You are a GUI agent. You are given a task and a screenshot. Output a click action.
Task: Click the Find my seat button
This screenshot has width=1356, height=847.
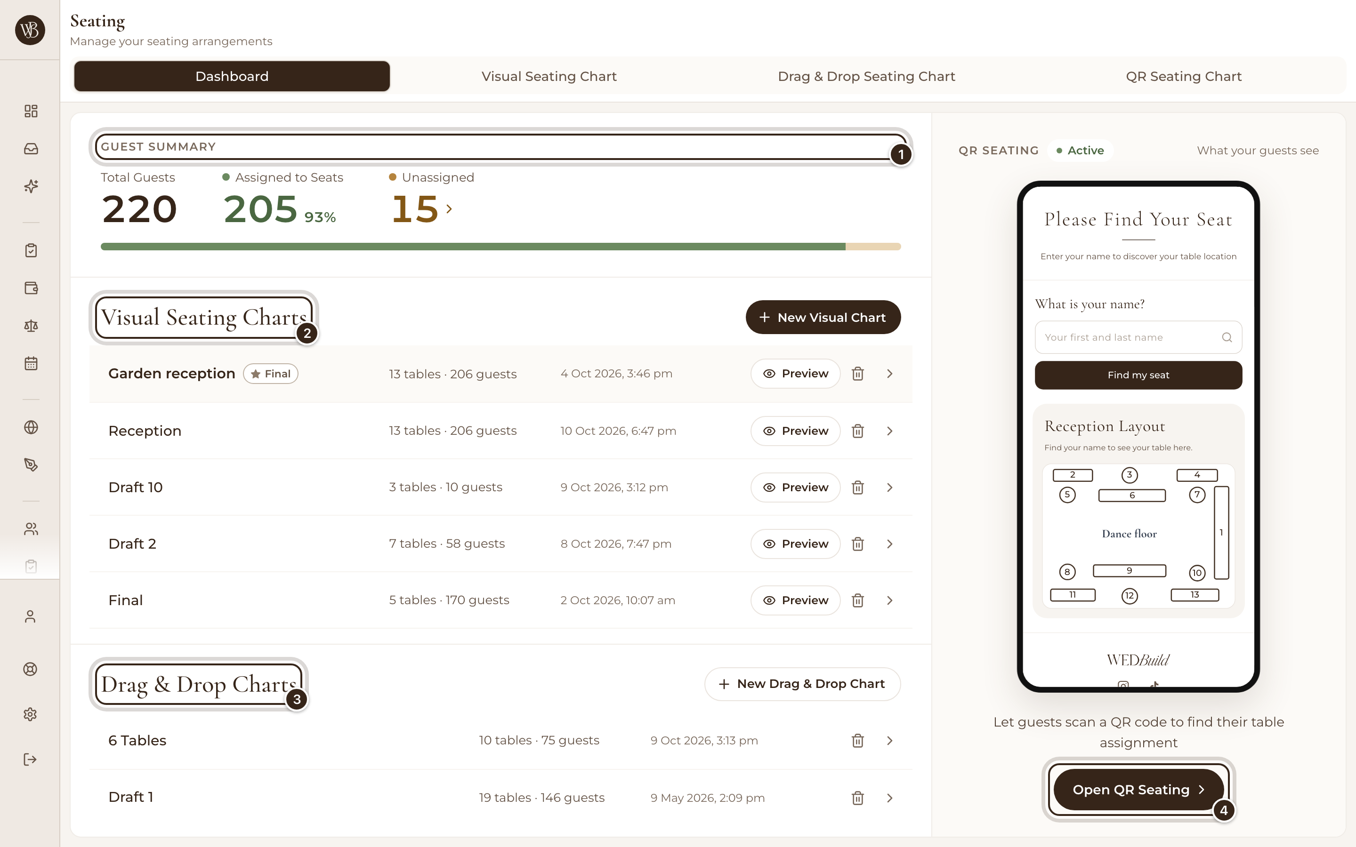pos(1138,375)
